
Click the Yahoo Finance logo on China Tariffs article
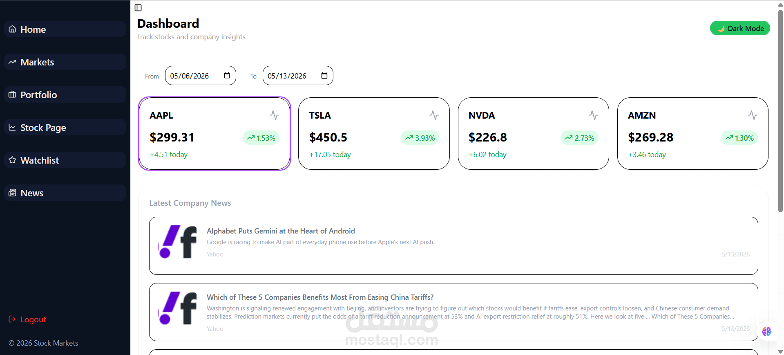click(178, 308)
